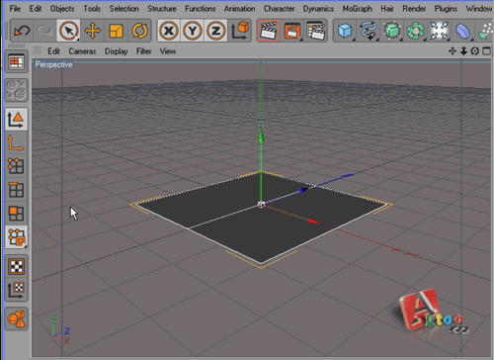The height and width of the screenshot is (360, 494).
Task: Add a HyperNURBS generator object
Action: 392,31
